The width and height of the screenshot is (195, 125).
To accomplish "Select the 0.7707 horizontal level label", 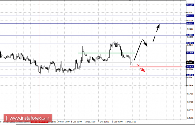I will [190, 23].
